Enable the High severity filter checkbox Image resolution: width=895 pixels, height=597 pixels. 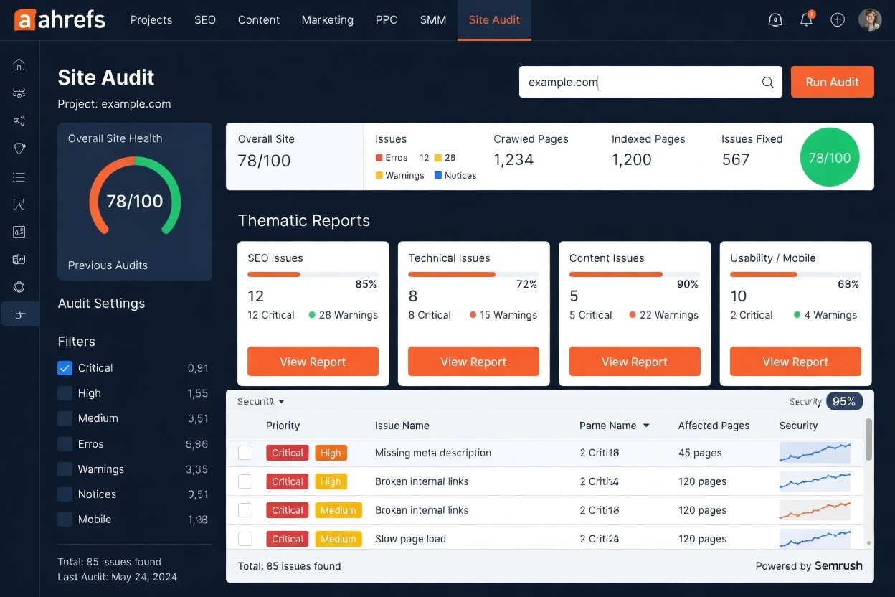65,392
